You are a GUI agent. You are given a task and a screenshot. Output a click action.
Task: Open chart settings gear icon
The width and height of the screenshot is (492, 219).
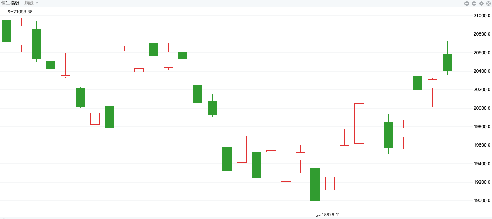481,3
